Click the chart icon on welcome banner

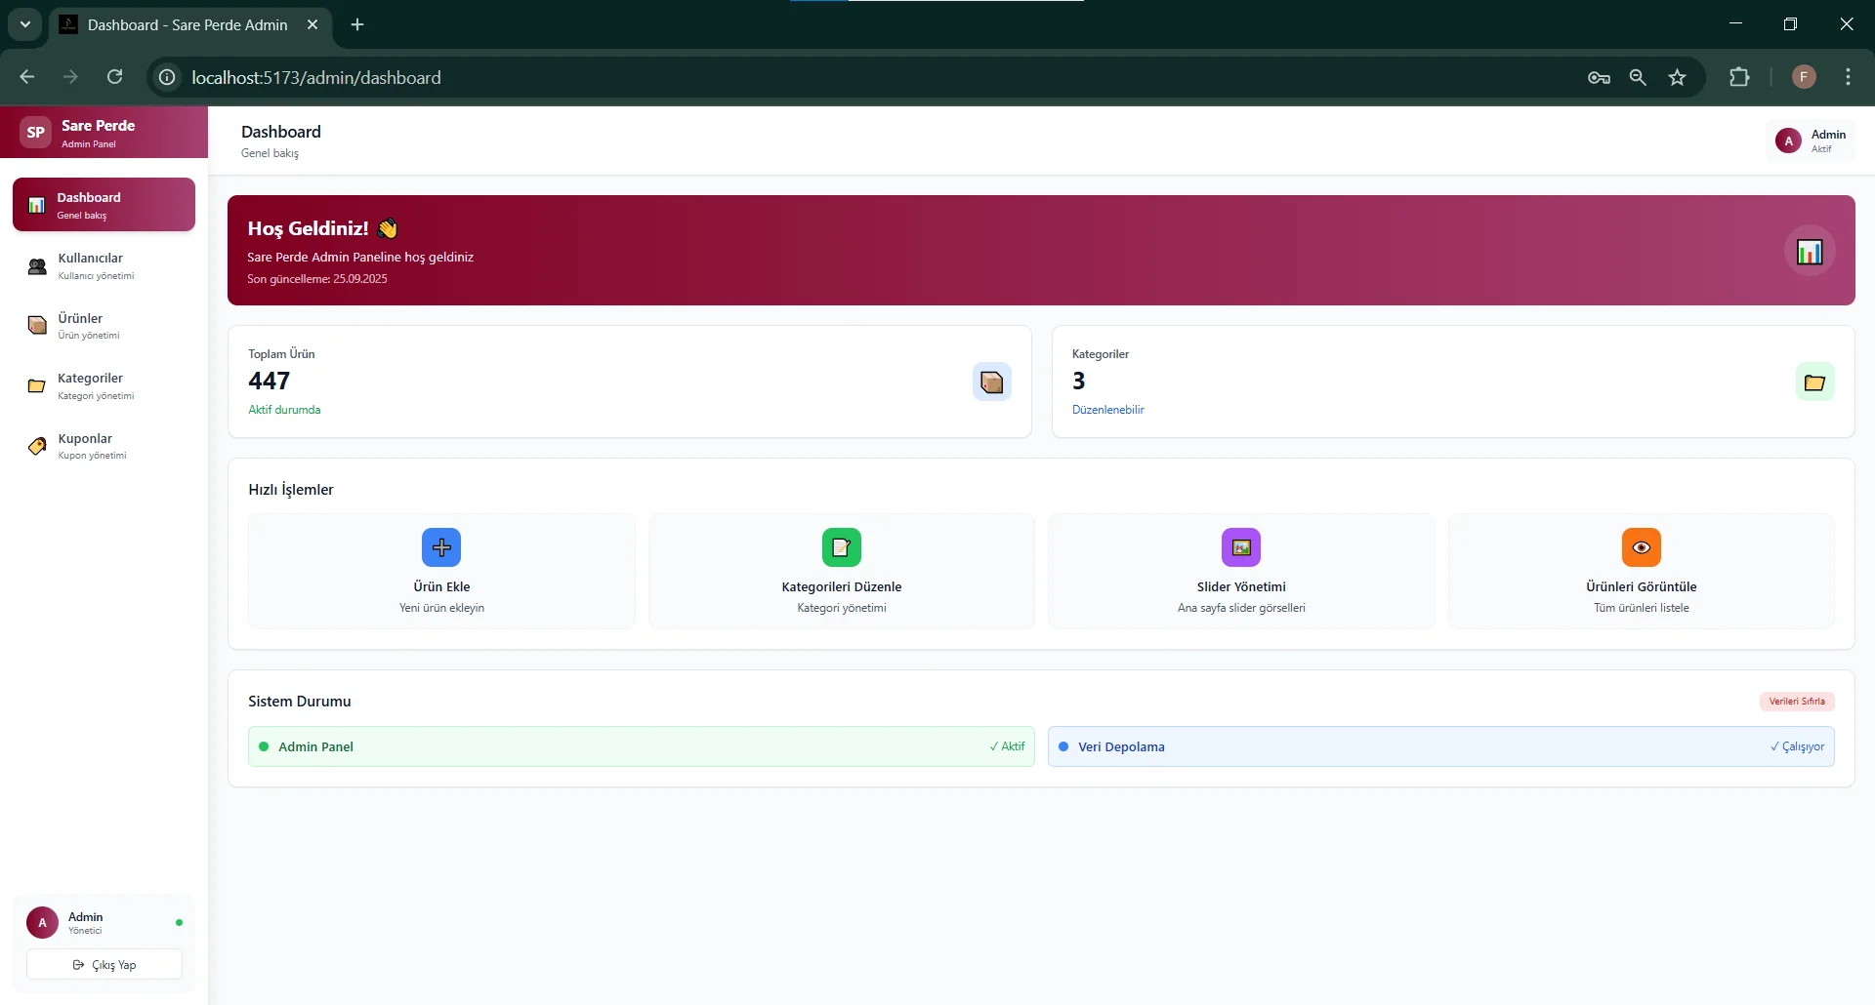click(1810, 251)
